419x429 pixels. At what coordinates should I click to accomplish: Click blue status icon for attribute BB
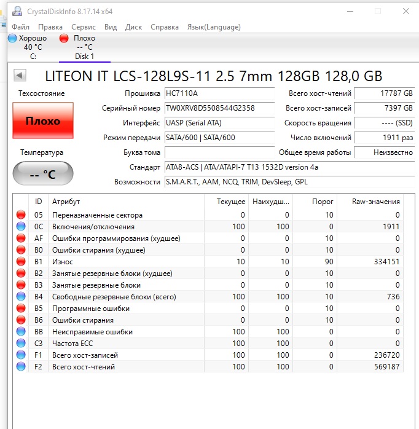pos(21,332)
